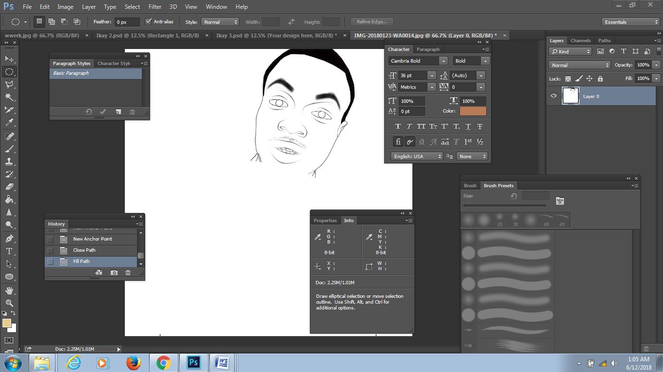
Task: Hide Layer 0 with eye icon
Action: (x=554, y=96)
